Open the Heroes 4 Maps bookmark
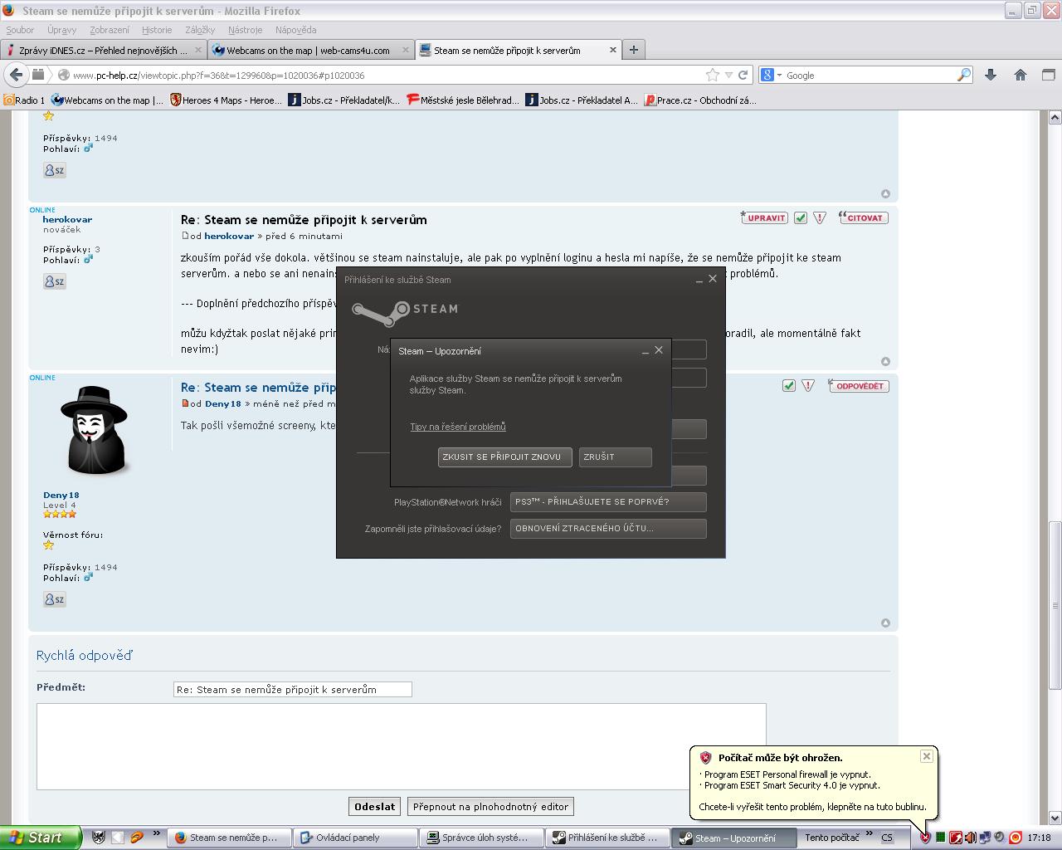 (226, 100)
